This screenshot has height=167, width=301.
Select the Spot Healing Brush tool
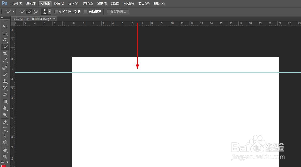(x=5, y=67)
